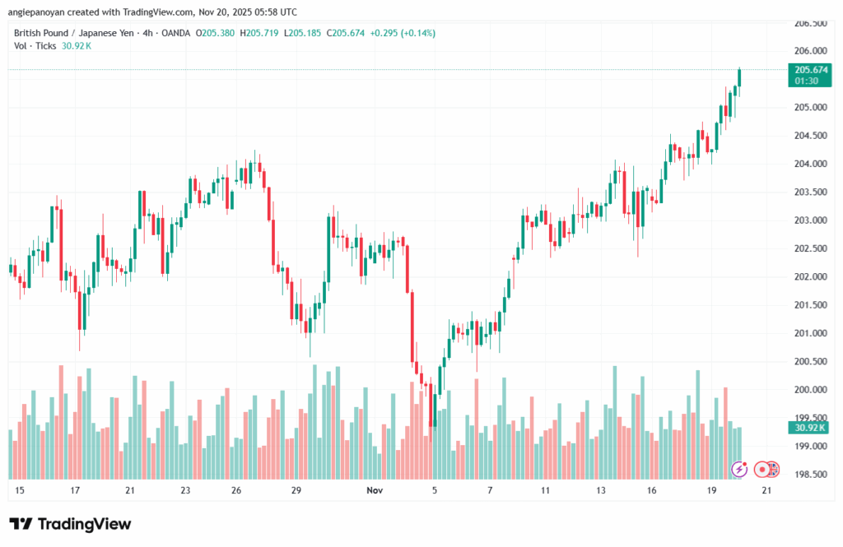
Task: Click the Nov label on the time axis
Action: click(x=375, y=490)
